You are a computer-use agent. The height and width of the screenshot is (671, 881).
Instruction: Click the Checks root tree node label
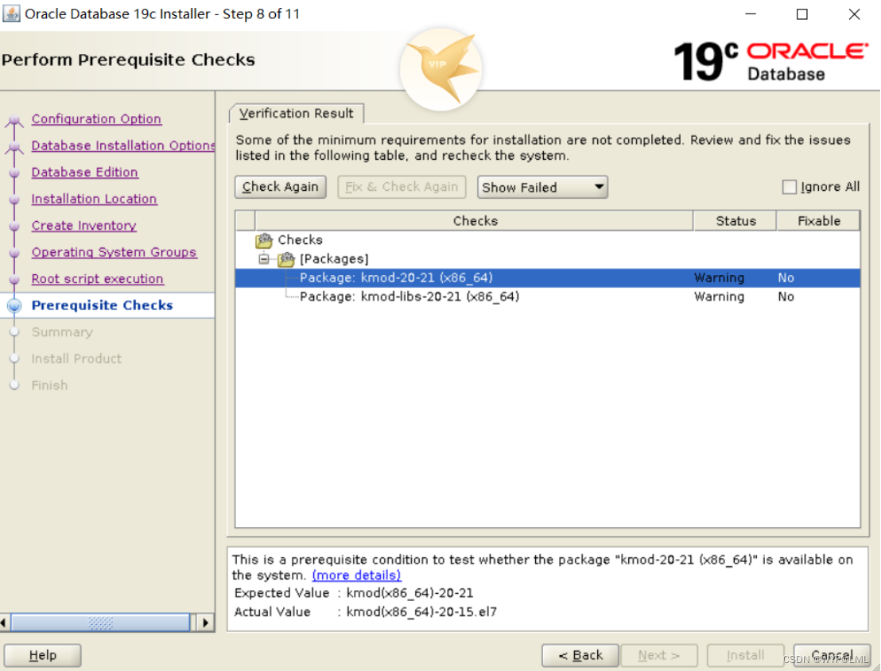click(x=300, y=240)
